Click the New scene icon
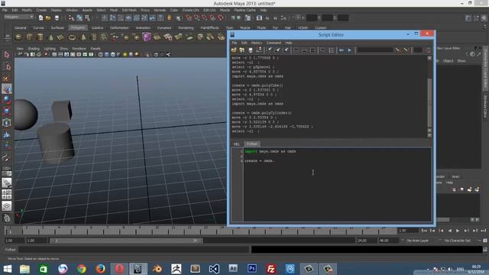The width and height of the screenshot is (489, 275). [40, 18]
